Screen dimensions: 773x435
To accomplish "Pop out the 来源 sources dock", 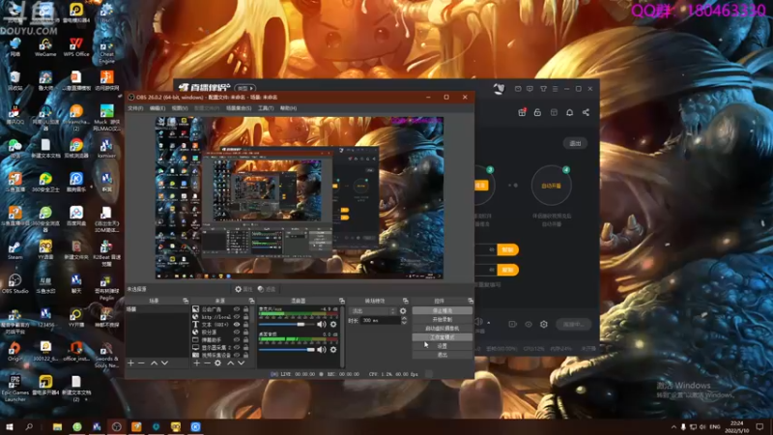I will tap(251, 301).
